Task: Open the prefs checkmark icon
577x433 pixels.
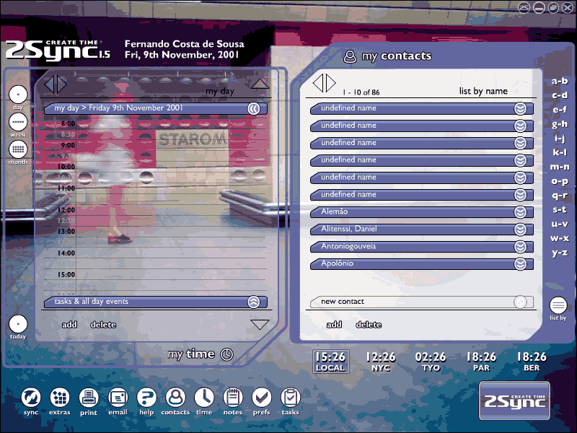Action: 262,397
